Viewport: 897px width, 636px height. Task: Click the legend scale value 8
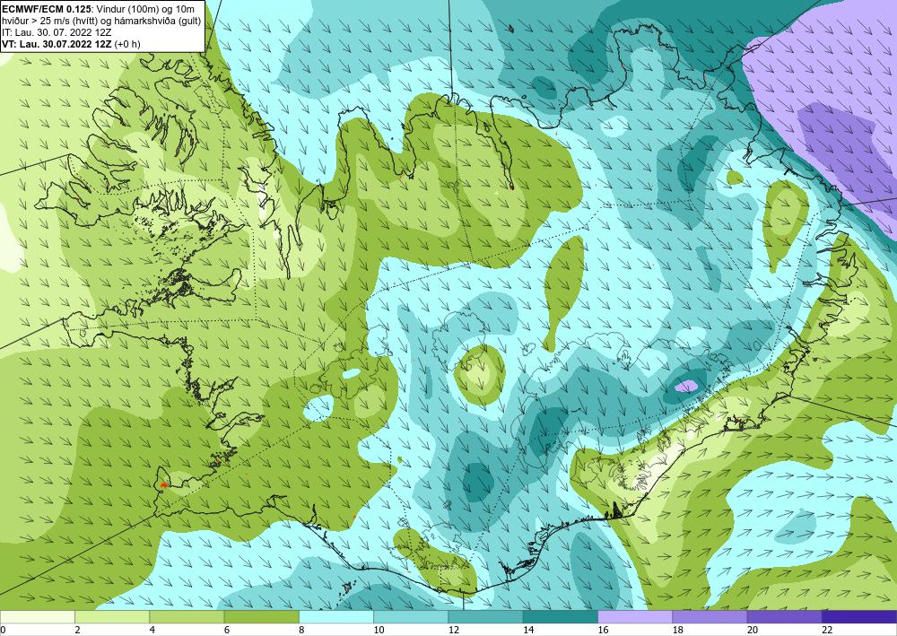tap(301, 631)
